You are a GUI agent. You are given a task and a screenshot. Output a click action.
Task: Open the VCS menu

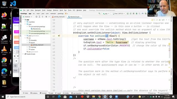(74, 10)
